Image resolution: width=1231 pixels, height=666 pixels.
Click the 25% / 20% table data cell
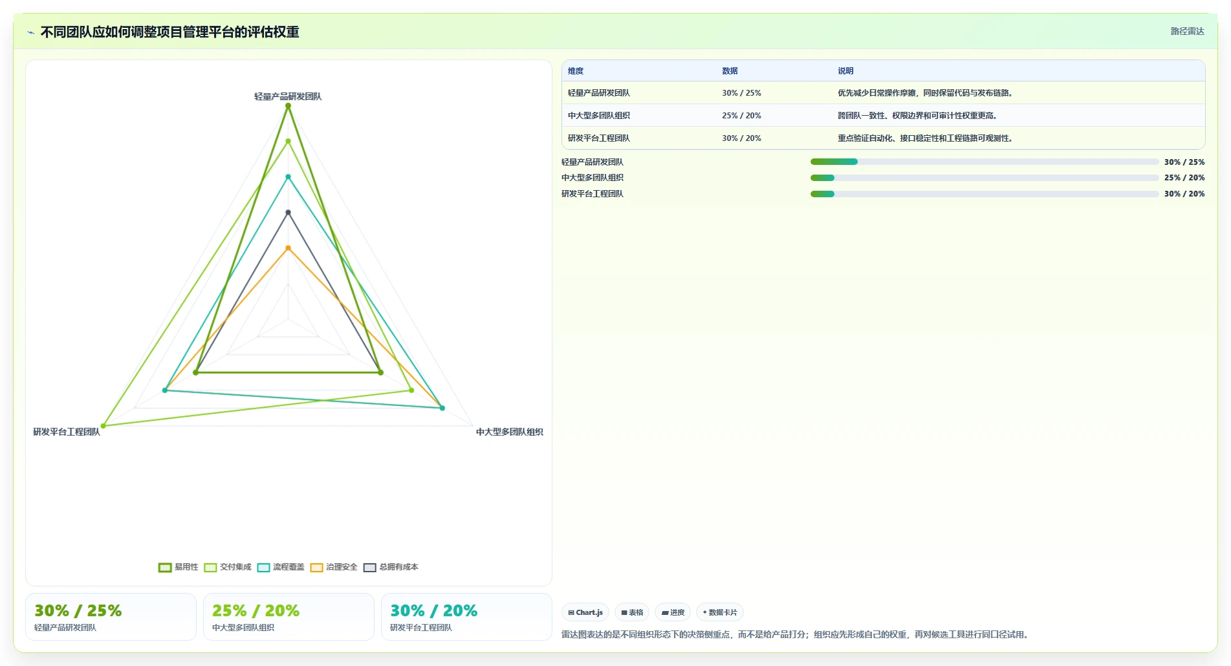pyautogui.click(x=741, y=116)
